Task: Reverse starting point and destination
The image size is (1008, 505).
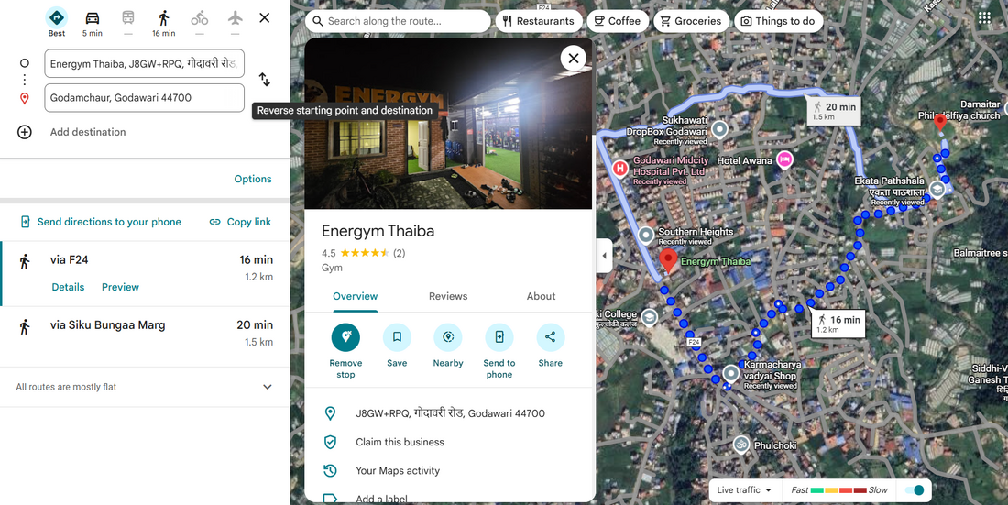Action: pos(264,80)
